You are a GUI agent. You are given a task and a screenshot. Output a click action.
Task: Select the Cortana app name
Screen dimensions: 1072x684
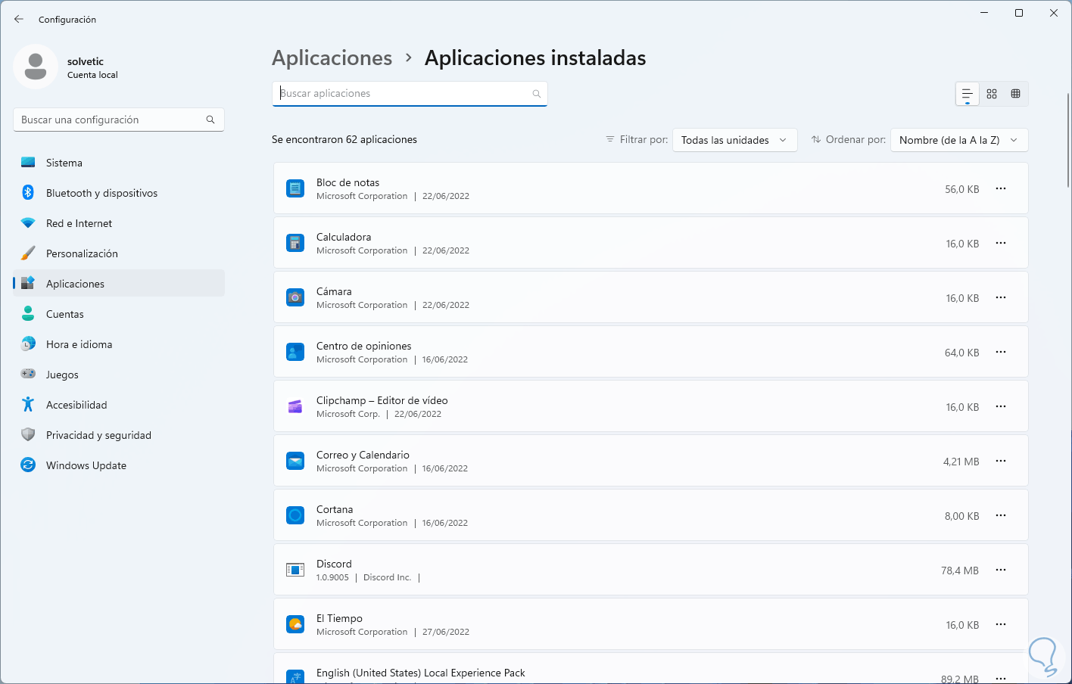coord(335,509)
